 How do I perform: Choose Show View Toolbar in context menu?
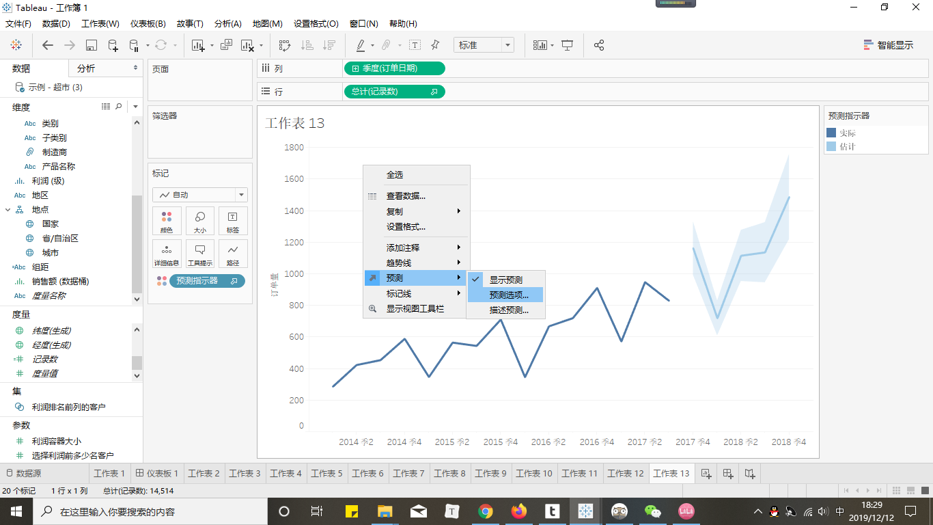tap(417, 308)
